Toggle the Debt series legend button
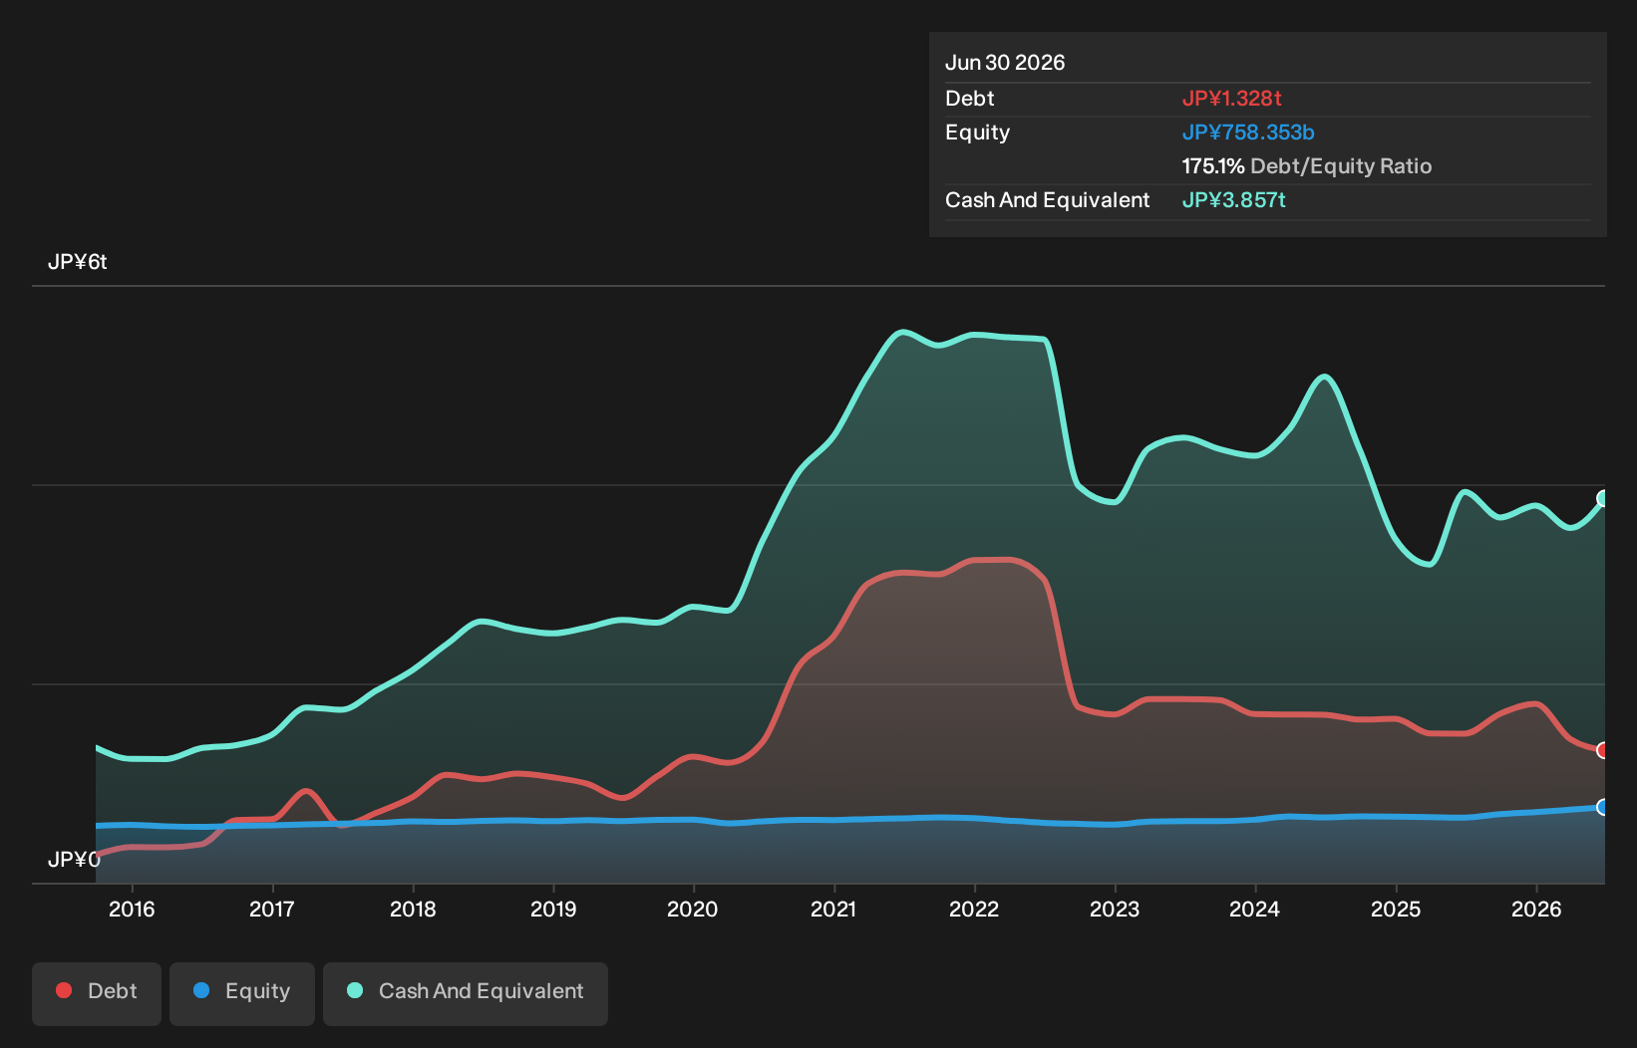The image size is (1637, 1048). coord(97,993)
